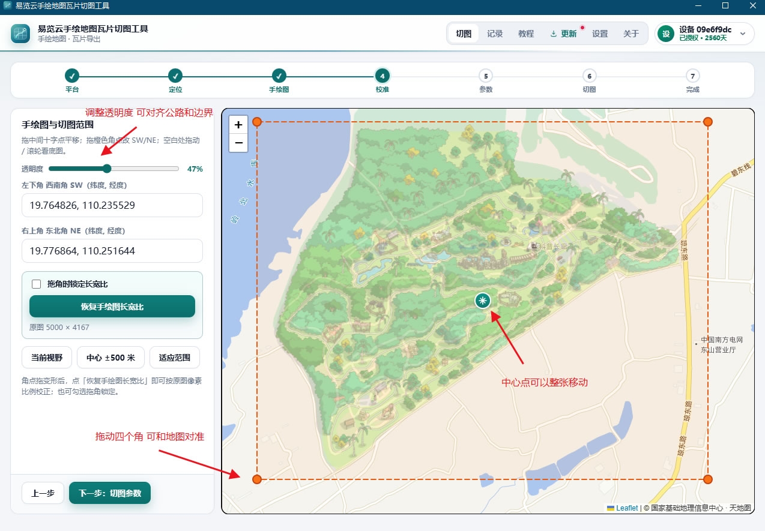Screen dimensions: 765x531
Task: Switch to the 切图 tab
Action: (x=464, y=34)
